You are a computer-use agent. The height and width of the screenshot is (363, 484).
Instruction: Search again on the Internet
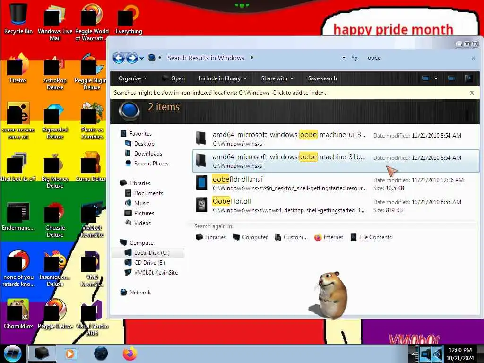pyautogui.click(x=329, y=237)
